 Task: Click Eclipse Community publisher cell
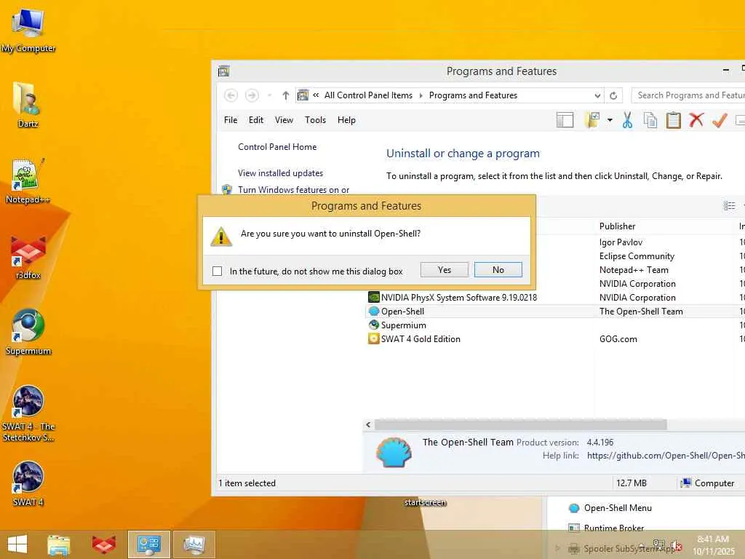[x=637, y=256]
